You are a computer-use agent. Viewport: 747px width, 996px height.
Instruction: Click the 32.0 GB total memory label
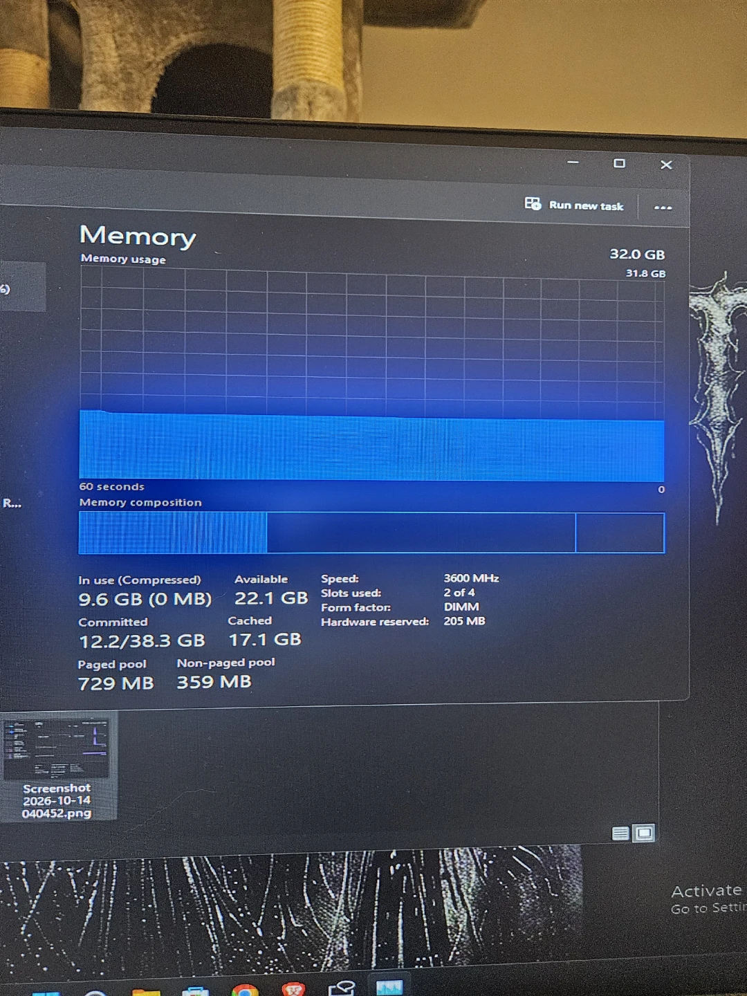pyautogui.click(x=637, y=255)
